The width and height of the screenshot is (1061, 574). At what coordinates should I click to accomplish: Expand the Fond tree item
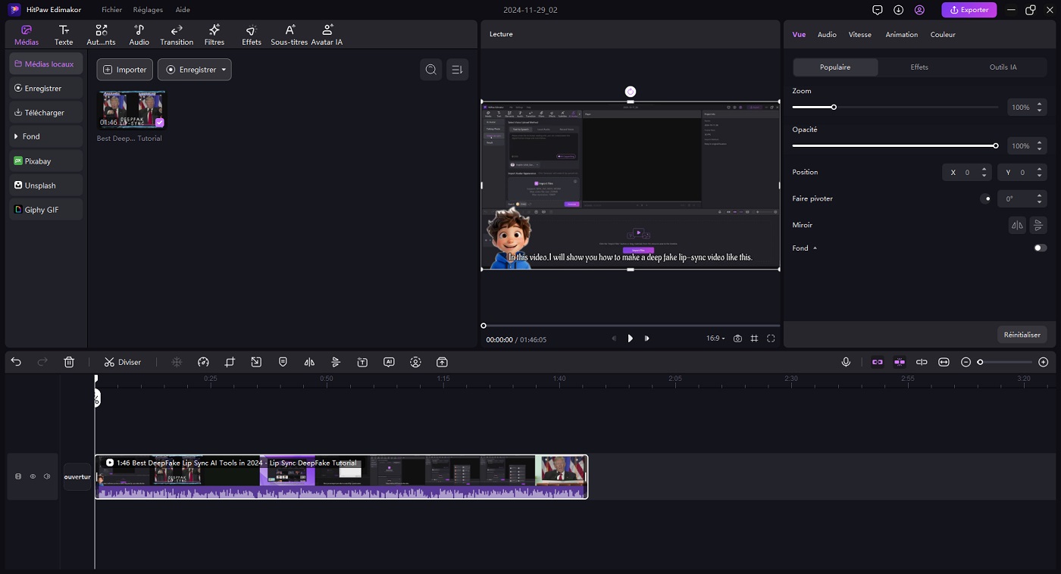pos(16,136)
